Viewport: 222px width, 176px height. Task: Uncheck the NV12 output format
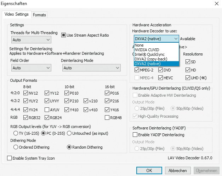[x=25, y=93]
